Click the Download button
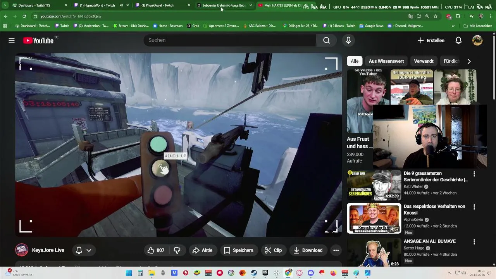The image size is (496, 279). coord(308,250)
